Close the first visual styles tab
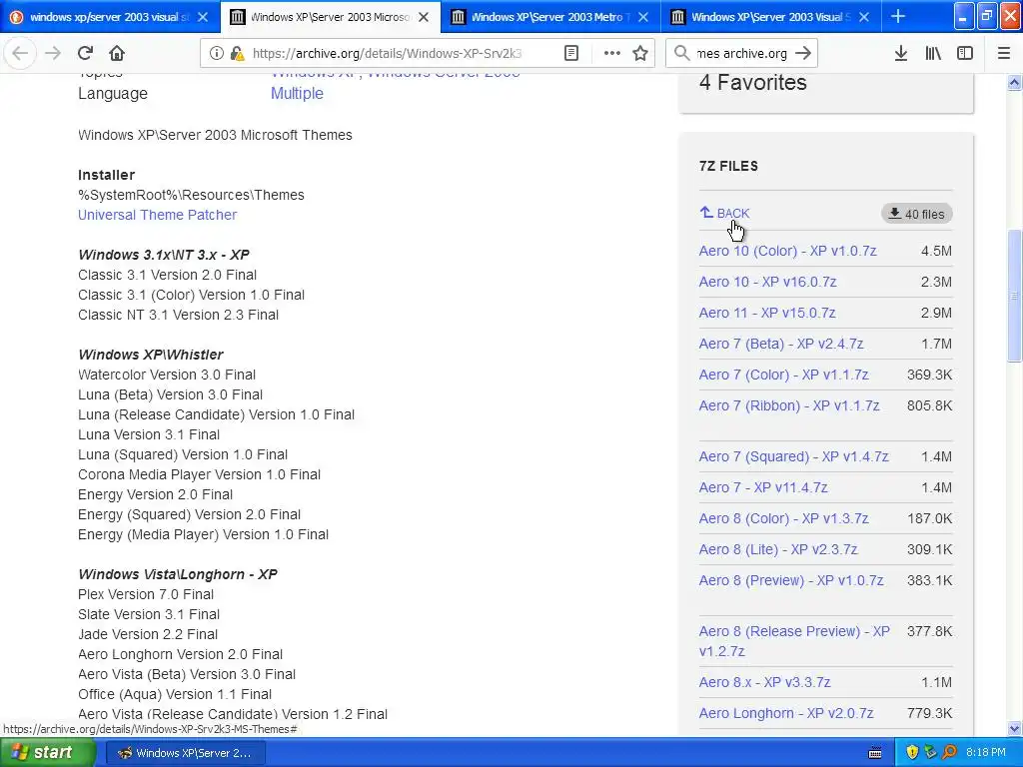The image size is (1023, 767). tap(203, 17)
